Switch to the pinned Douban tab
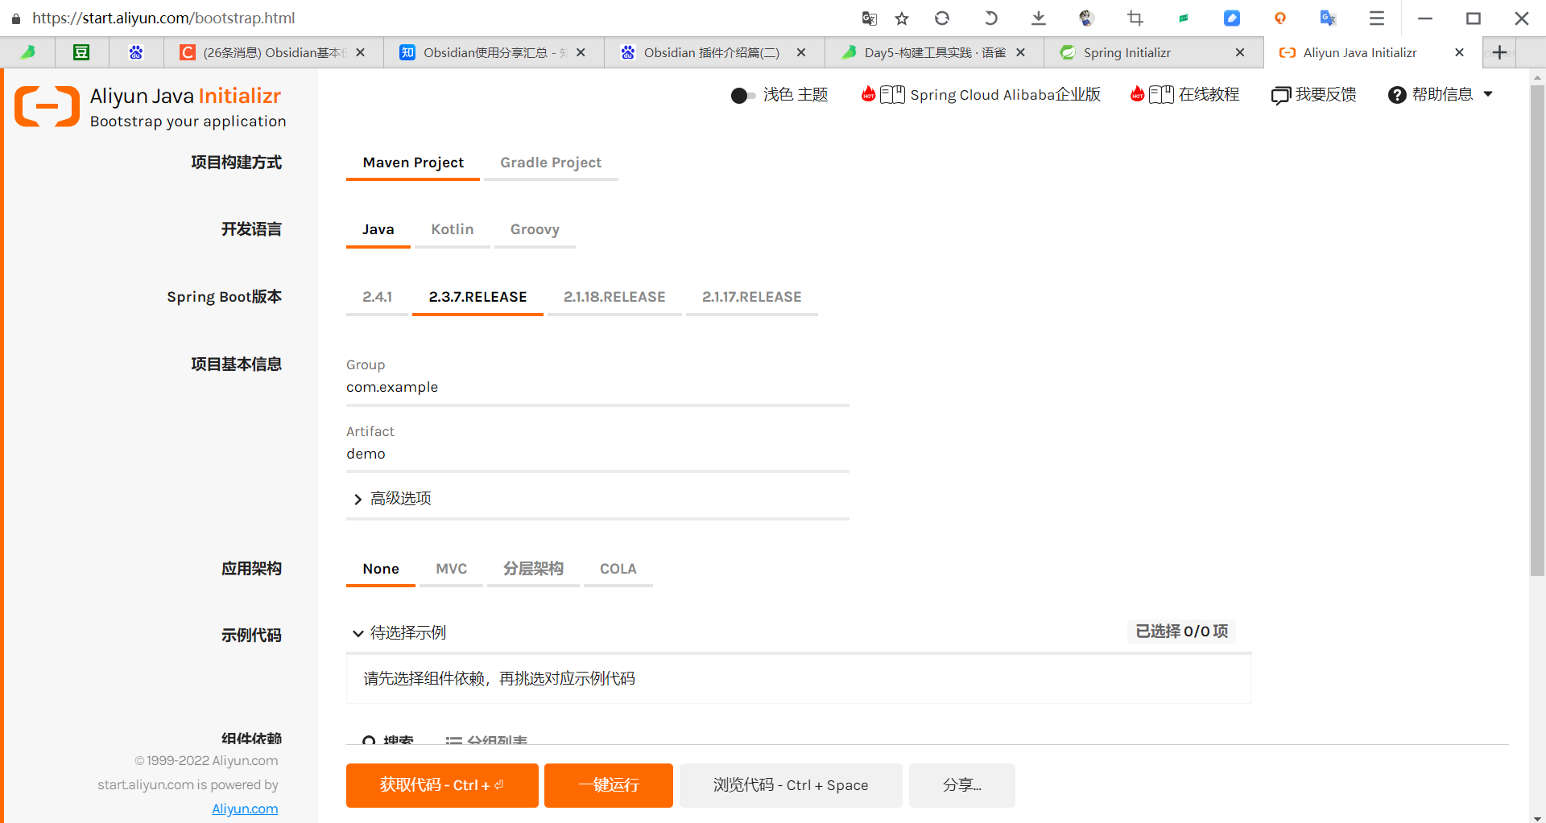1546x823 pixels. point(81,52)
